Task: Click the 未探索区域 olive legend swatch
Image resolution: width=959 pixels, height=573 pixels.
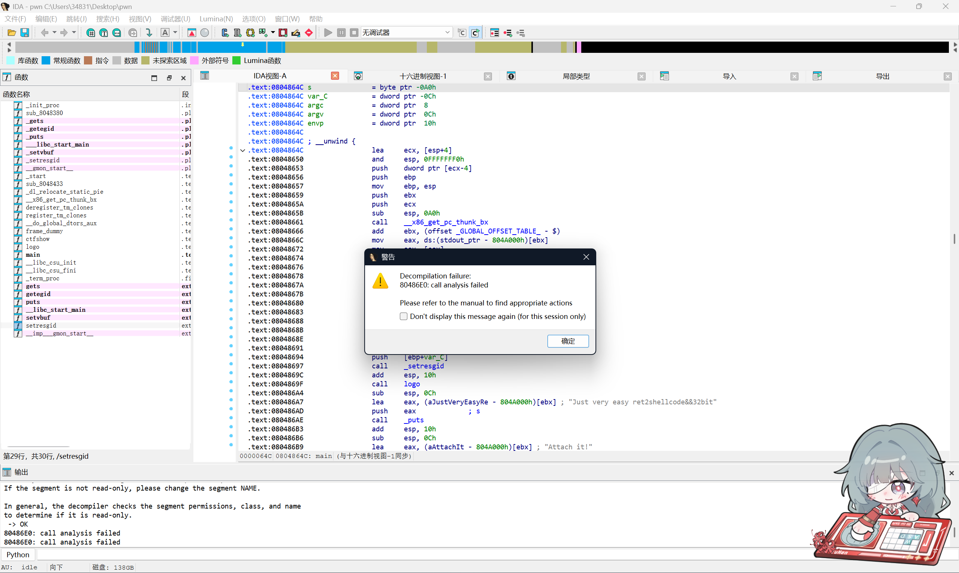Action: 145,60
